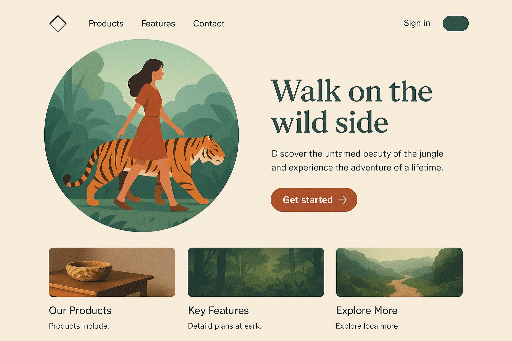
Task: Click the diamond logo icon
Action: [x=58, y=24]
